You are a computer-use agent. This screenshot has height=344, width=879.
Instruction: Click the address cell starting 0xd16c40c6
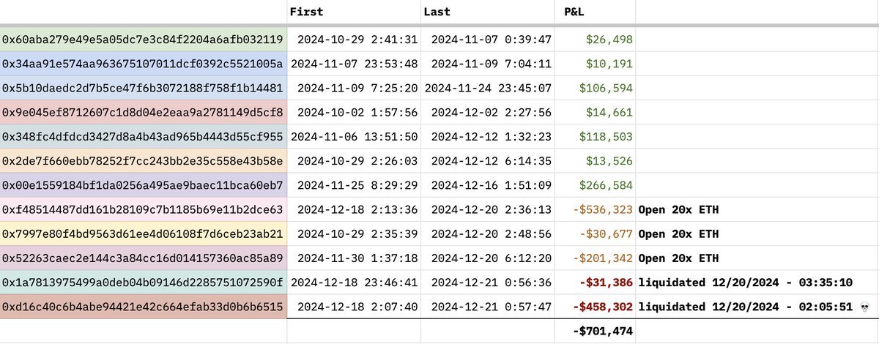coord(143,307)
